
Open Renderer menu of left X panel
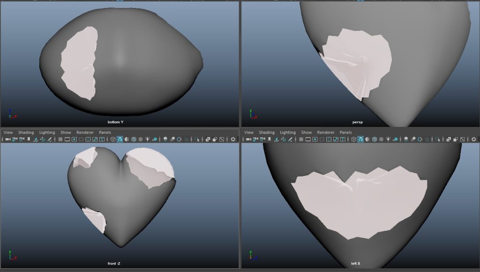326,132
